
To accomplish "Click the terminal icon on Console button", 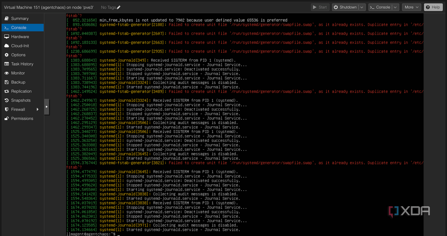I will tap(372, 7).
